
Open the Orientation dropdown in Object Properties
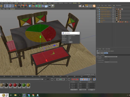pyautogui.click(x=111, y=62)
